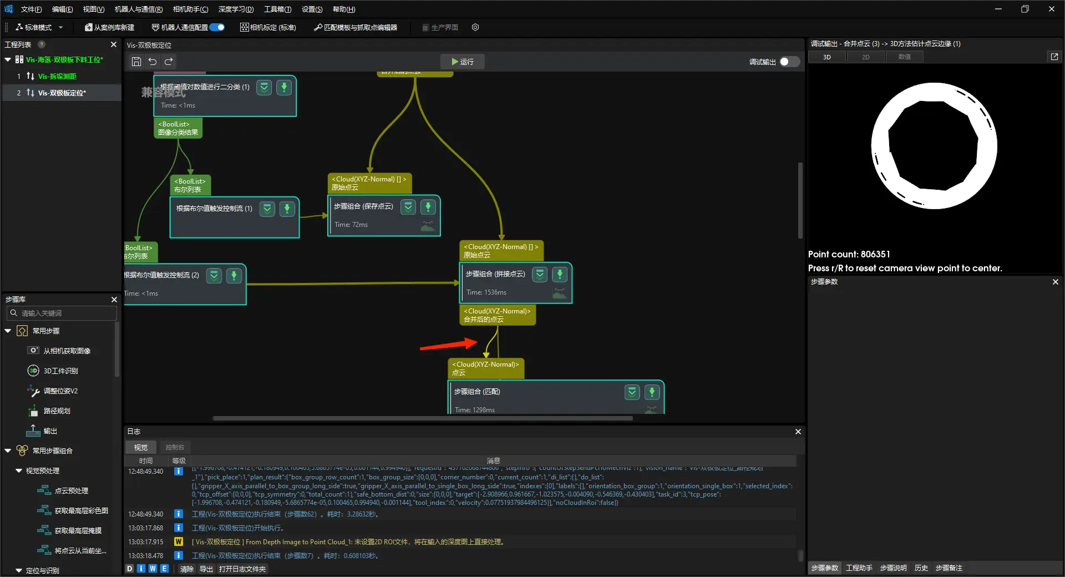The height and width of the screenshot is (577, 1065).
Task: Collapse the 常用步骤 category
Action: point(8,331)
